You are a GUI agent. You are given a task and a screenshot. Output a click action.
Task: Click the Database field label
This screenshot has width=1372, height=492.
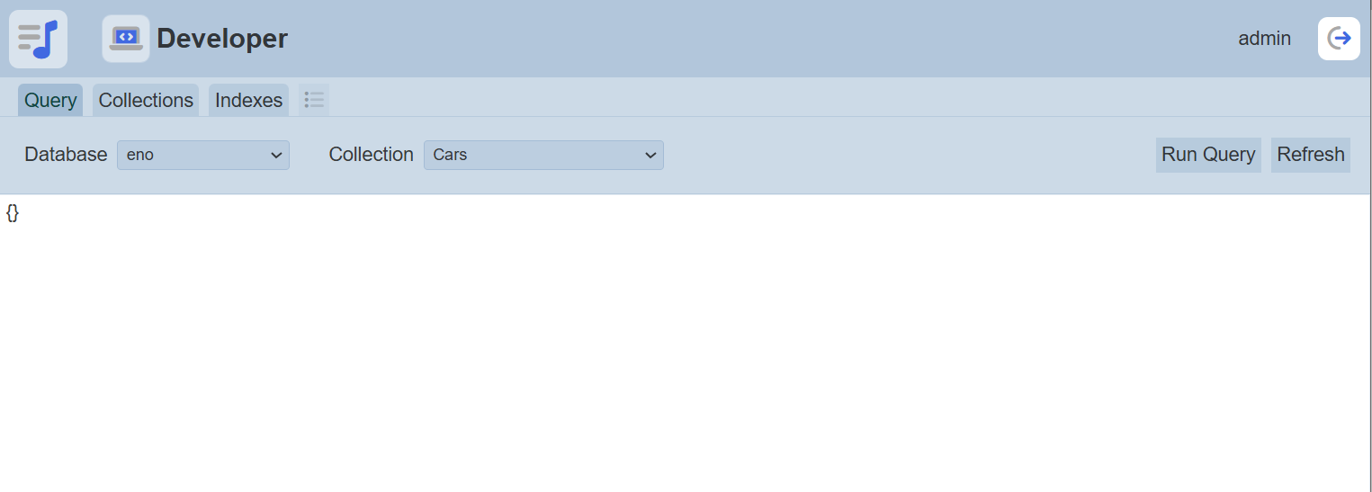[x=66, y=155]
